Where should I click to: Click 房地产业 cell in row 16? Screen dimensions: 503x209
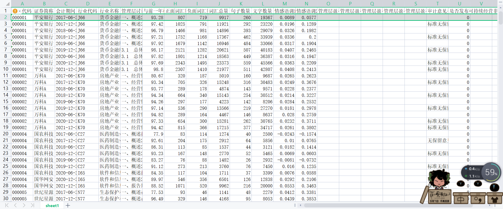(110, 108)
